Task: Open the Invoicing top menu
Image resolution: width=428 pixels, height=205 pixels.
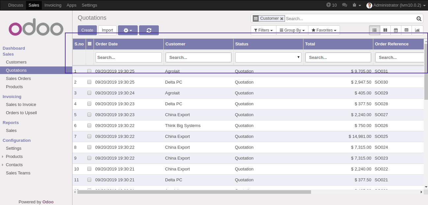Action: point(53,5)
